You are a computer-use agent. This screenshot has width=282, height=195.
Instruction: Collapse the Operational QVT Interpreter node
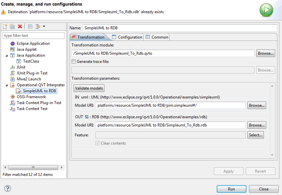[7, 85]
